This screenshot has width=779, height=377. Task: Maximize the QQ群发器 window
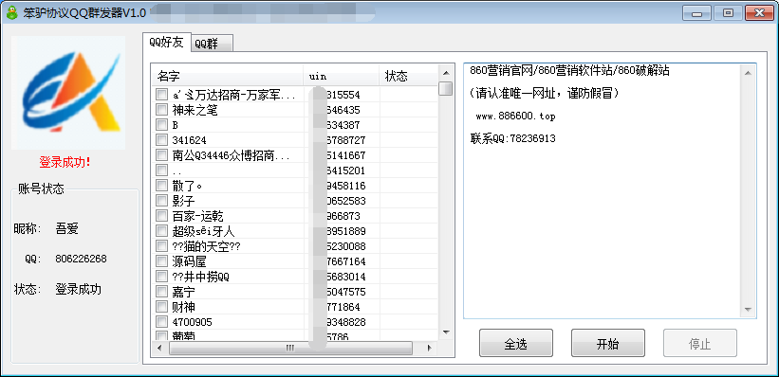(x=729, y=13)
